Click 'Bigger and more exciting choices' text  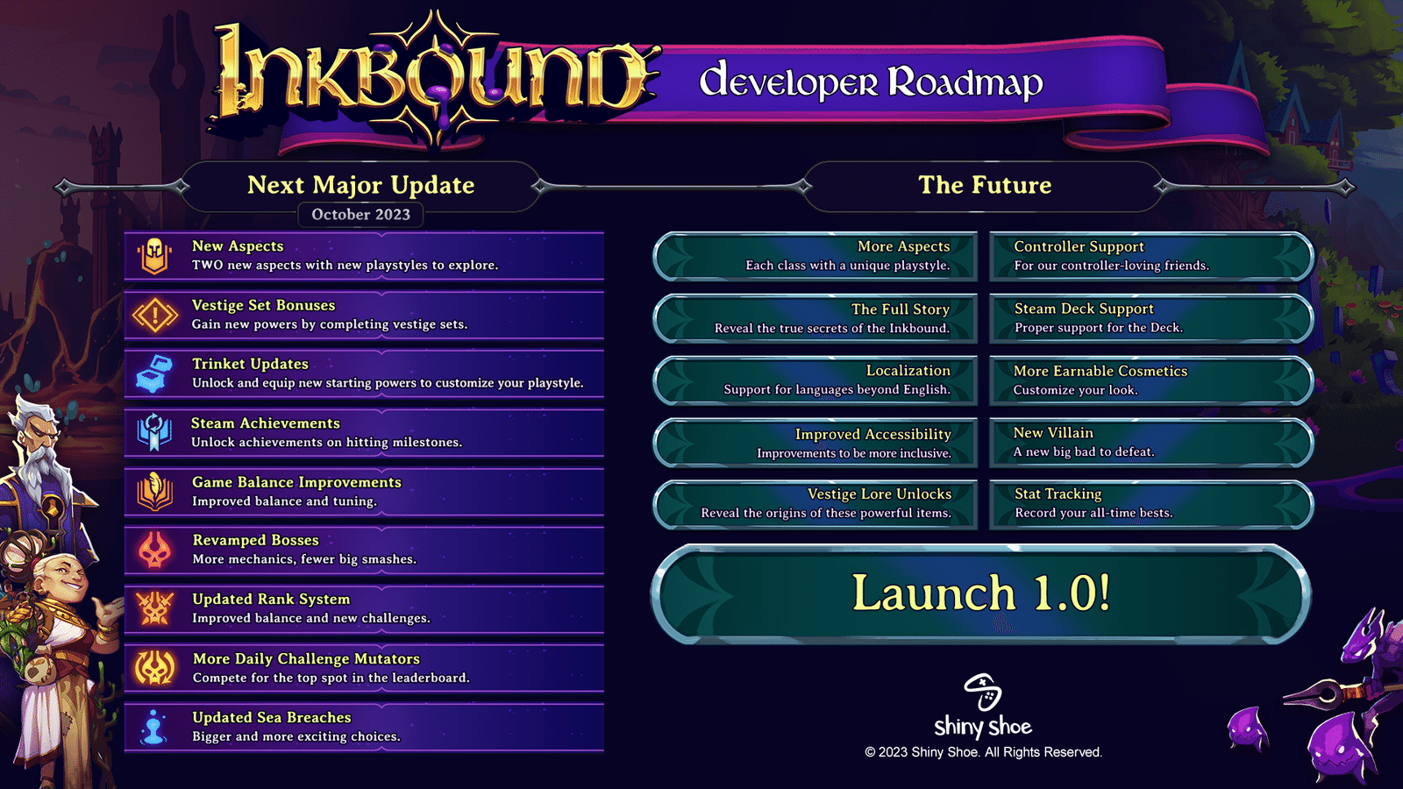click(296, 736)
